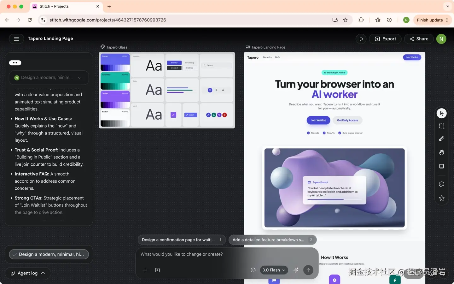
Task: Click the 'No code' checkmark item
Action: click(313, 133)
